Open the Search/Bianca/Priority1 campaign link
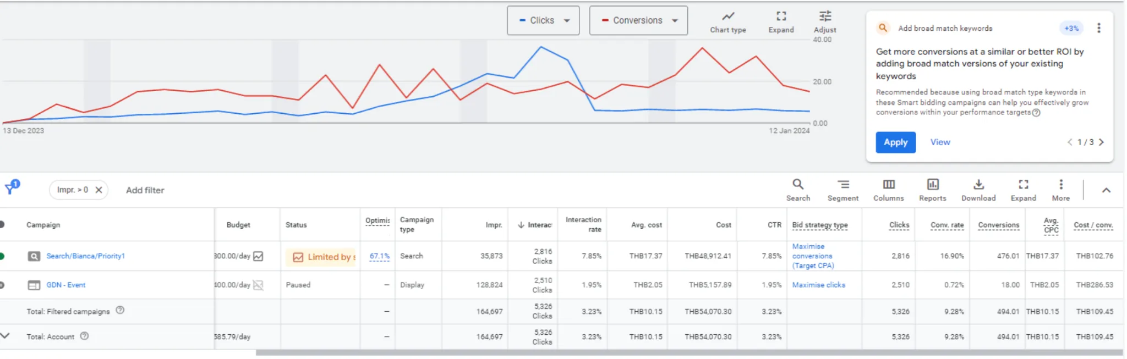The image size is (1127, 359). 85,256
